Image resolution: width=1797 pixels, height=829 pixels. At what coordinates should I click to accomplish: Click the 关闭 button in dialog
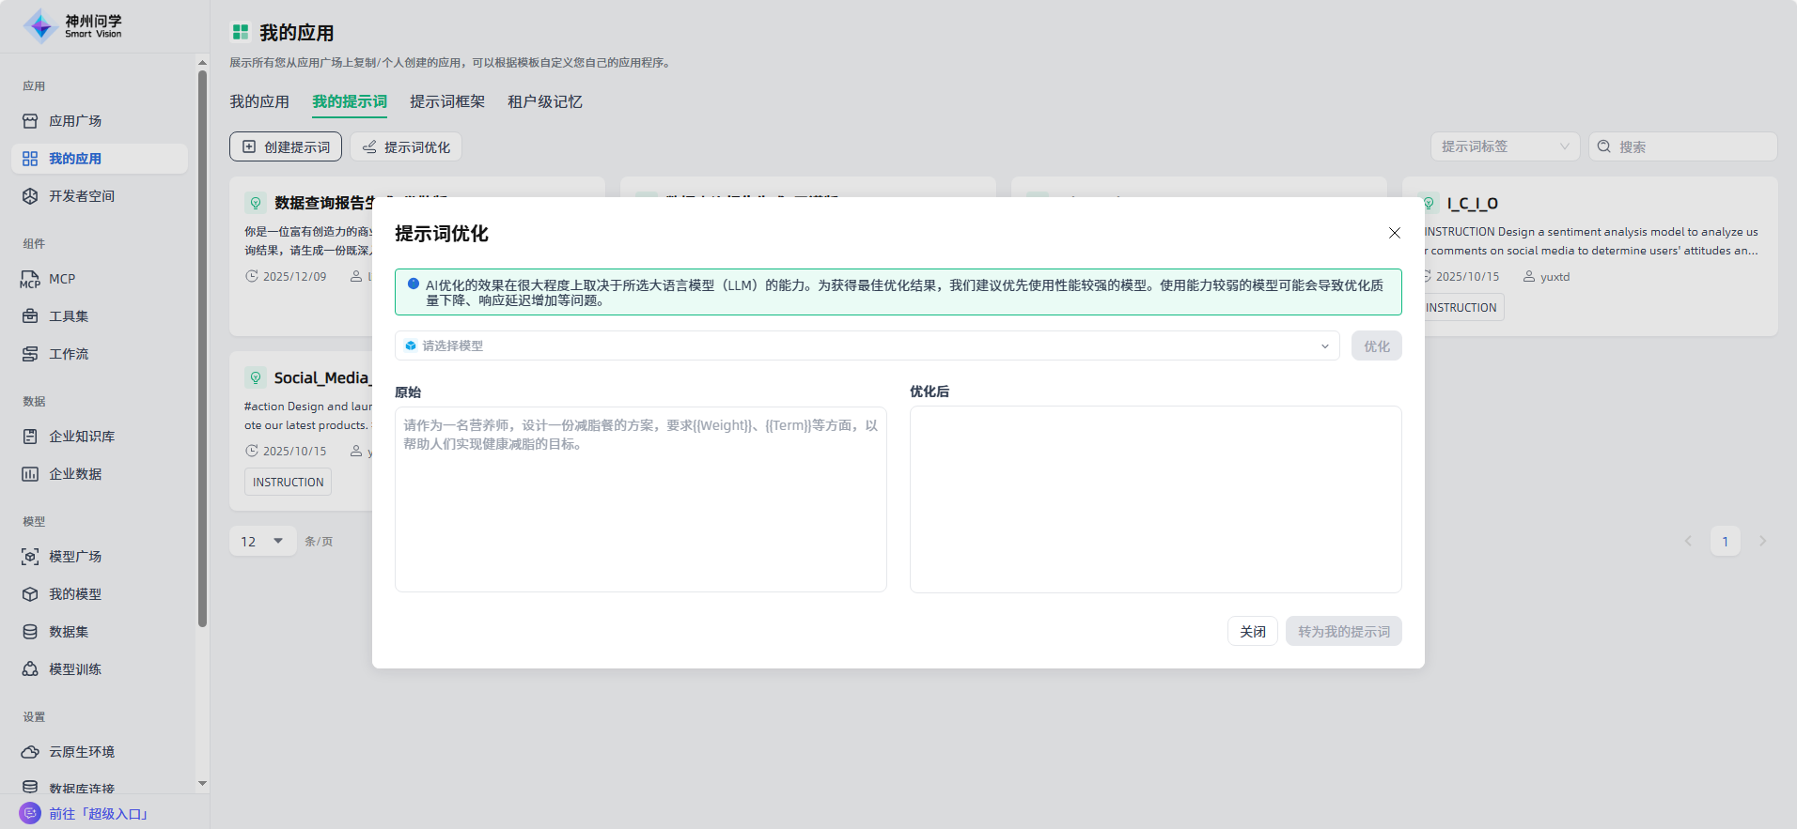click(1252, 631)
